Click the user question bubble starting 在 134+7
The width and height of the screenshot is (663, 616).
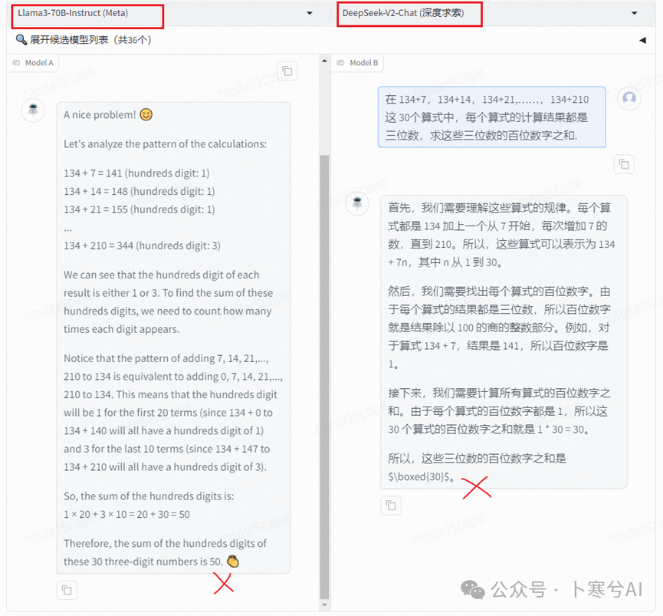pyautogui.click(x=491, y=117)
